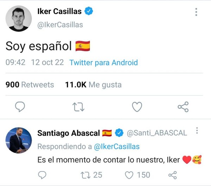Retweet Santiago Abascal's reply
211x186 pixels.
tap(85, 175)
